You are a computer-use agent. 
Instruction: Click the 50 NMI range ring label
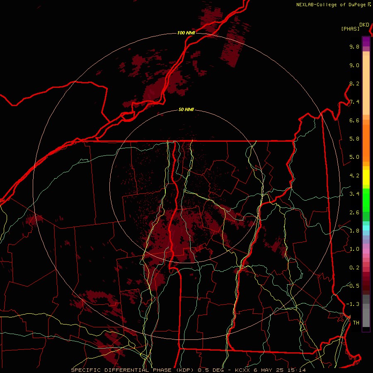[x=186, y=110]
